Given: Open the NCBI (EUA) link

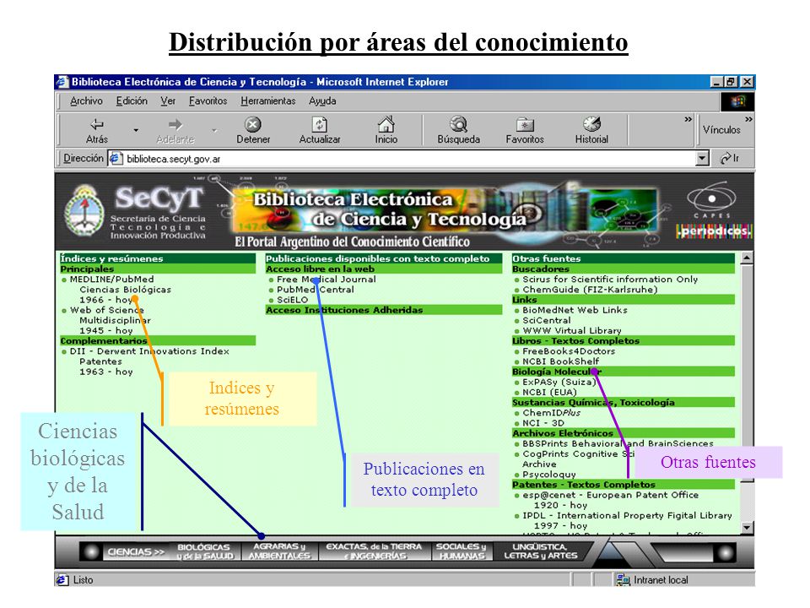Looking at the screenshot, I should coord(549,393).
